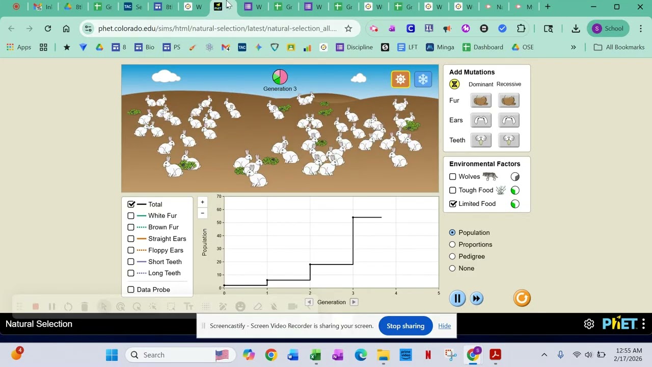652x367 pixels.
Task: Open Word from the taskbar
Action: coord(293,355)
